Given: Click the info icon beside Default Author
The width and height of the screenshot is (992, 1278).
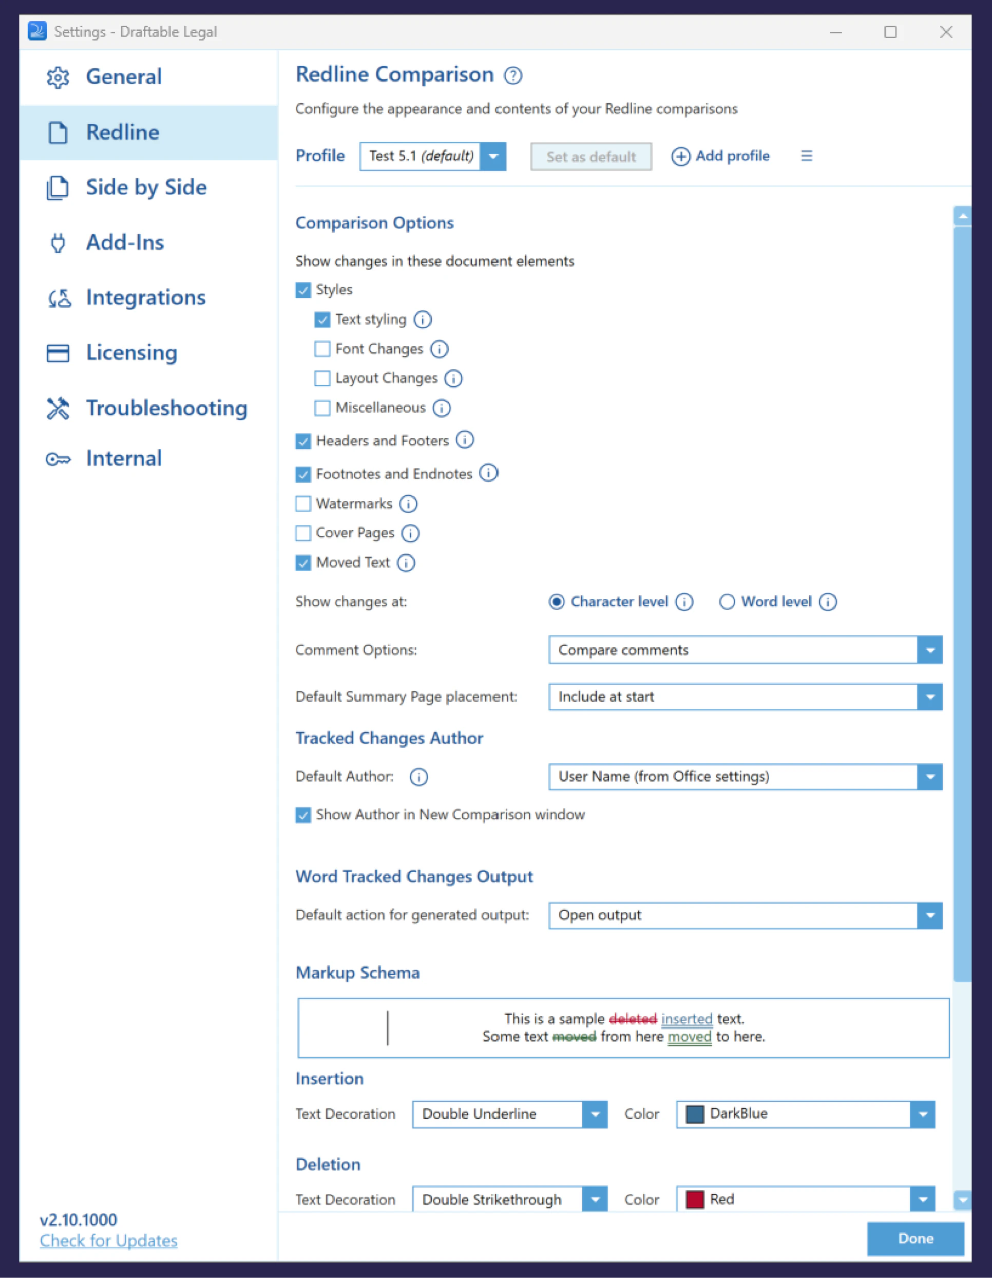Looking at the screenshot, I should pyautogui.click(x=418, y=777).
